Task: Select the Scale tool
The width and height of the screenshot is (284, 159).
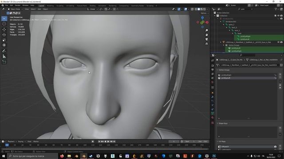Action: (x=4, y=40)
